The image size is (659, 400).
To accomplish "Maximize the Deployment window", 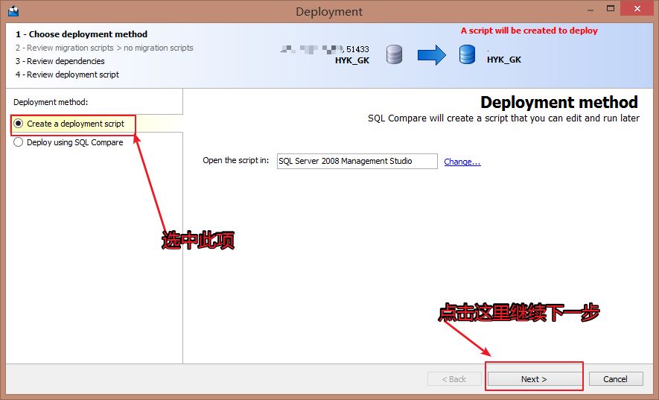I will (x=611, y=9).
